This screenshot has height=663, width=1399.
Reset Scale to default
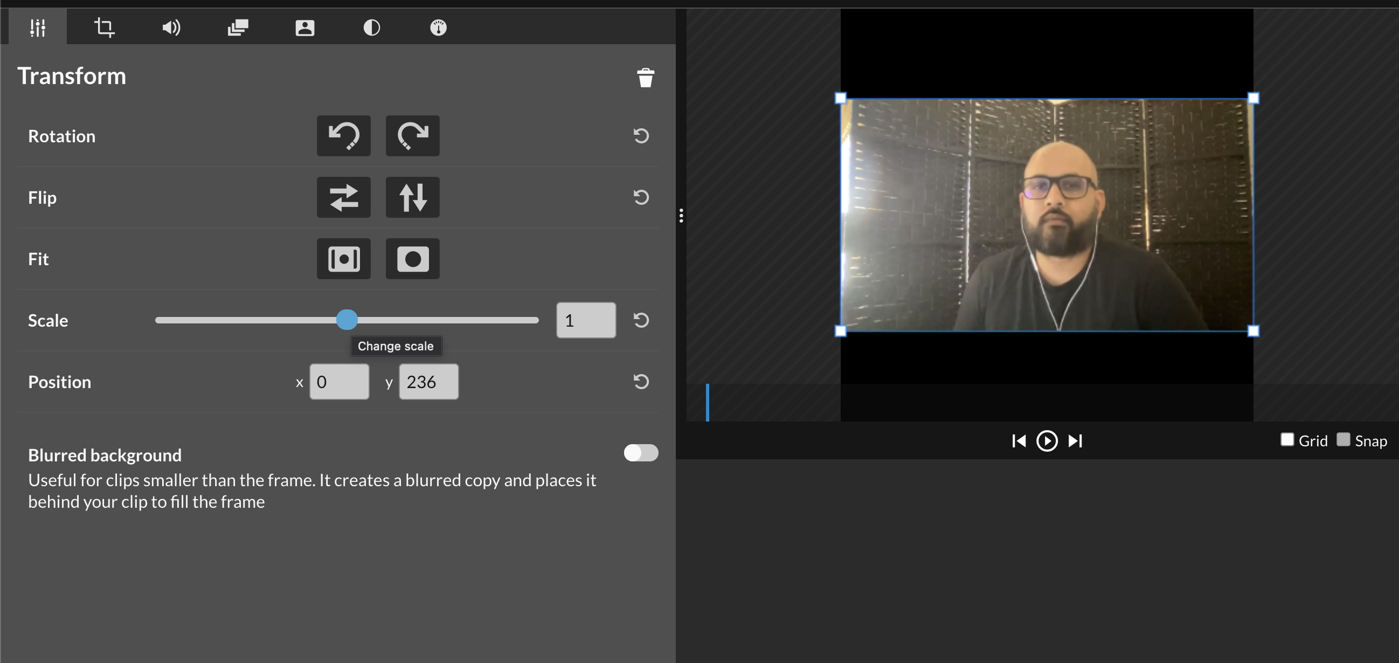click(x=641, y=320)
